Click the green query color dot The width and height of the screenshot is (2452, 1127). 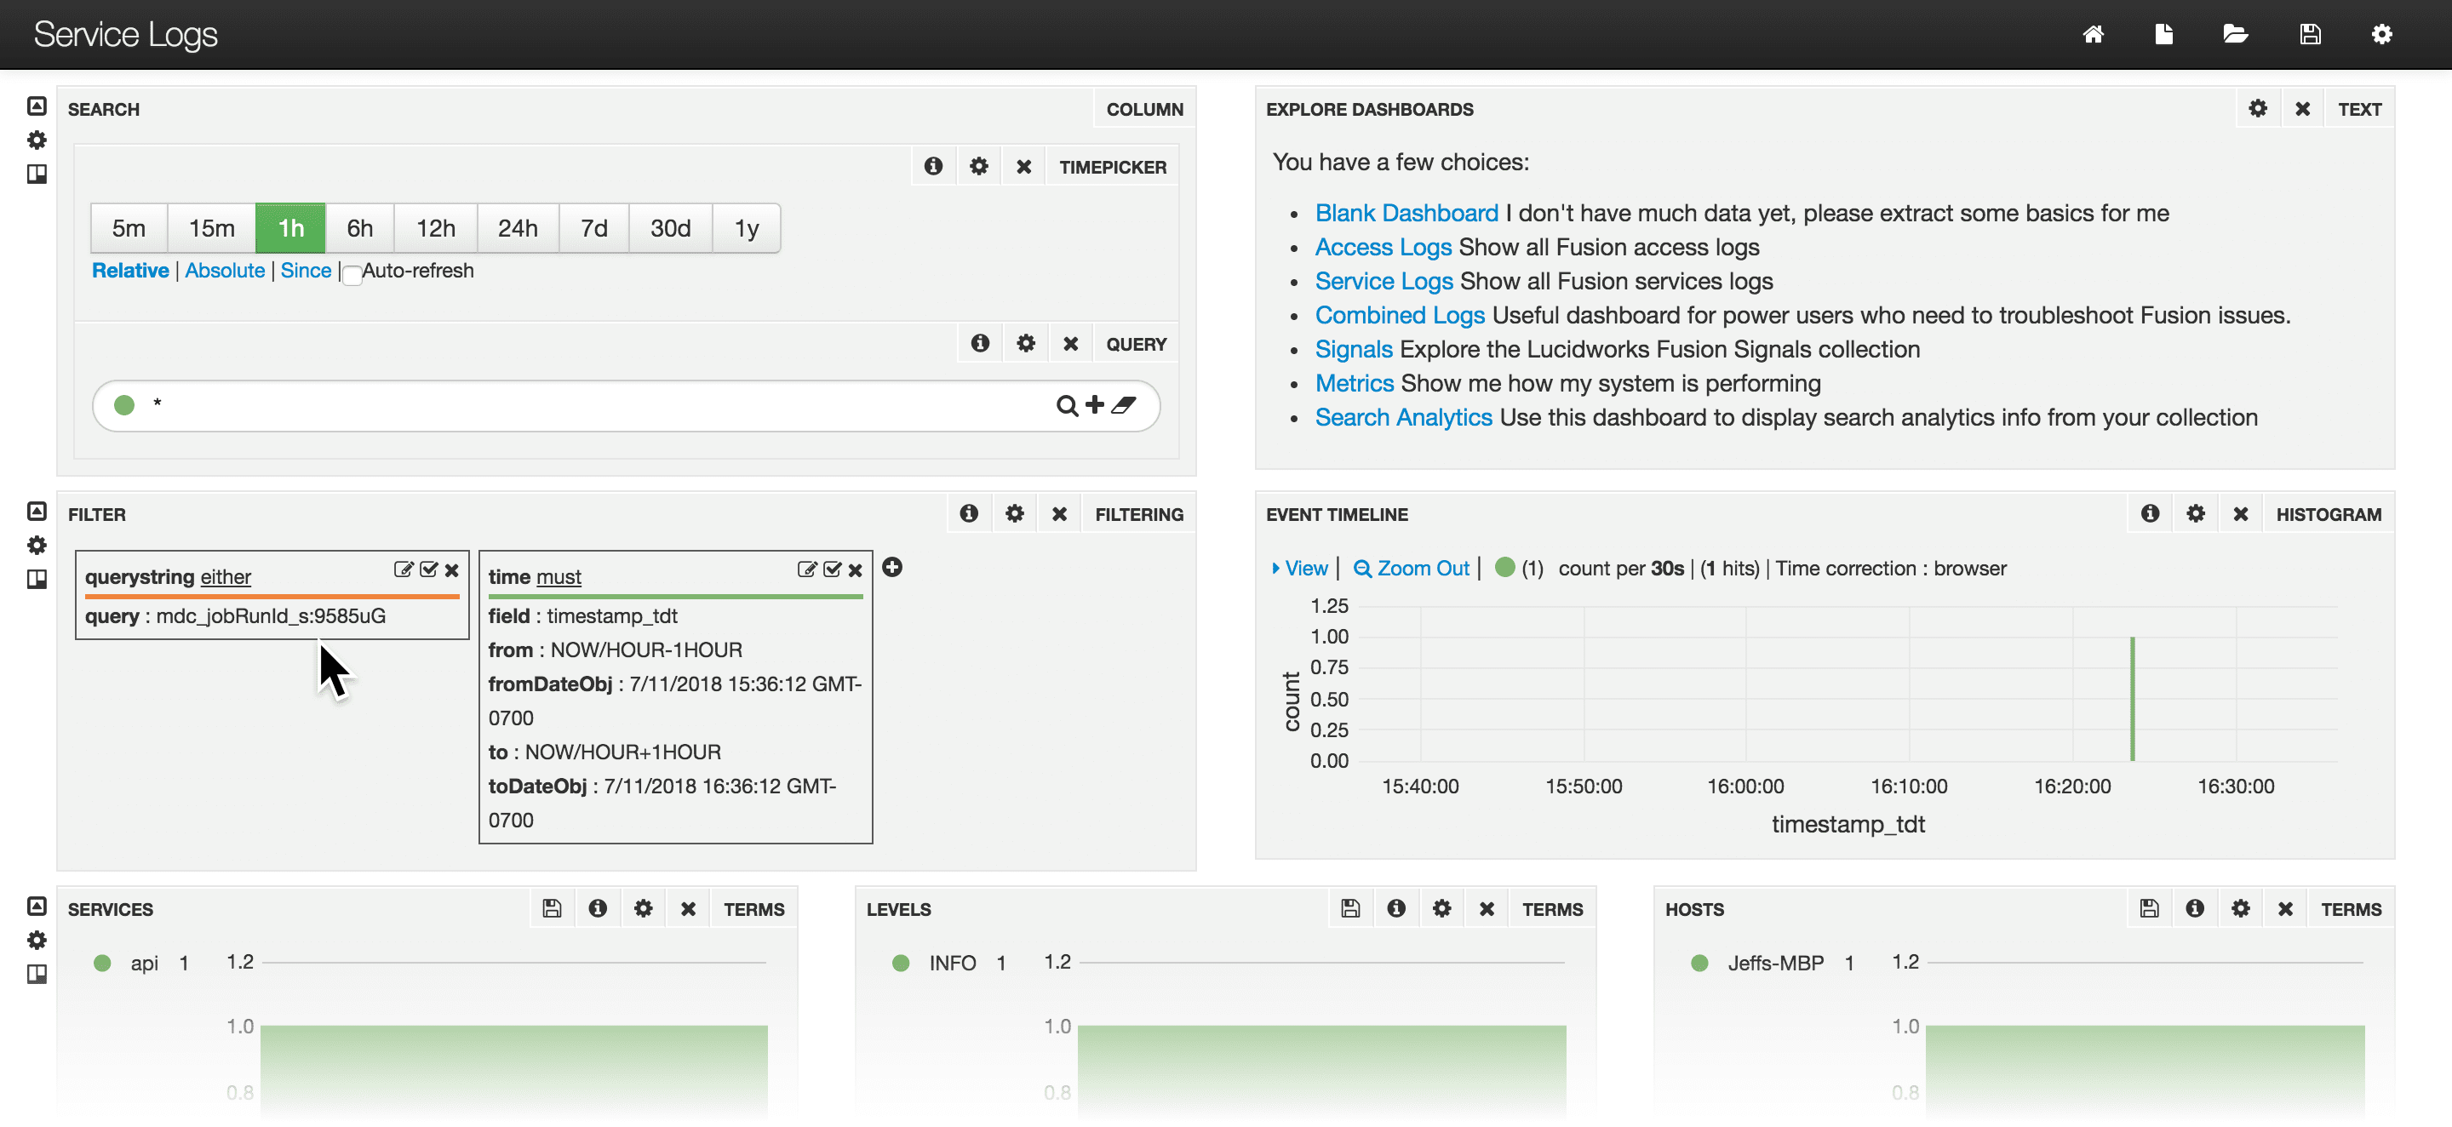[124, 405]
